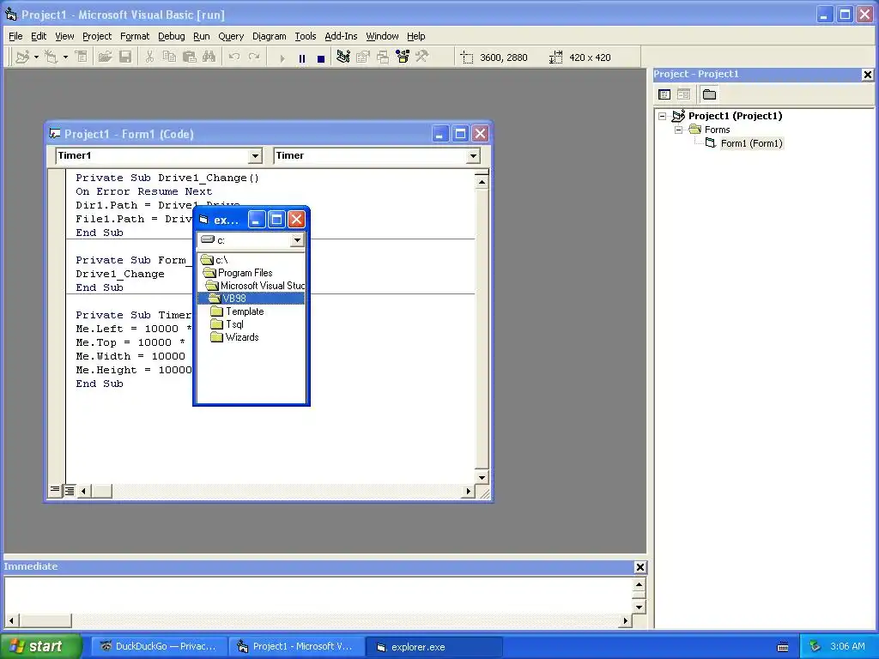Open the Edit menu

[39, 36]
